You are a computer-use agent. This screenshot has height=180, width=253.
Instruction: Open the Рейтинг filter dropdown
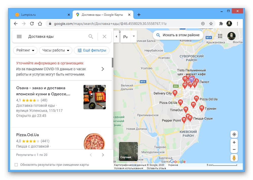tap(25, 50)
